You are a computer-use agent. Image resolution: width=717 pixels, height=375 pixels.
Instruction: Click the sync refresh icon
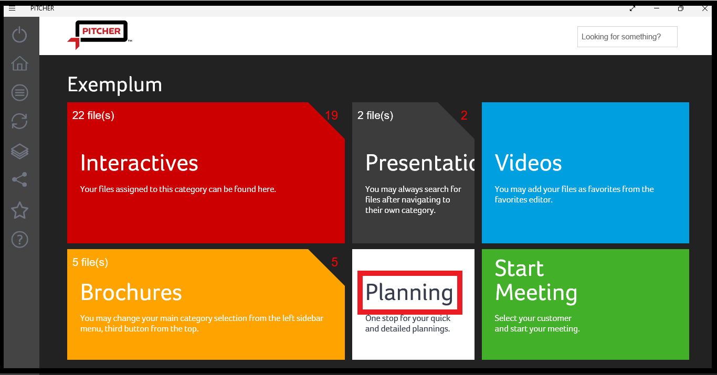[19, 121]
